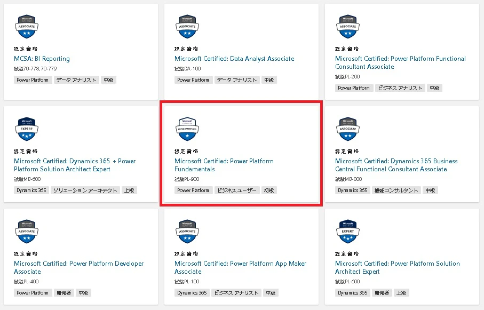Click 上級 tag on the MB-600 card
The width and height of the screenshot is (484, 310).
tap(129, 190)
